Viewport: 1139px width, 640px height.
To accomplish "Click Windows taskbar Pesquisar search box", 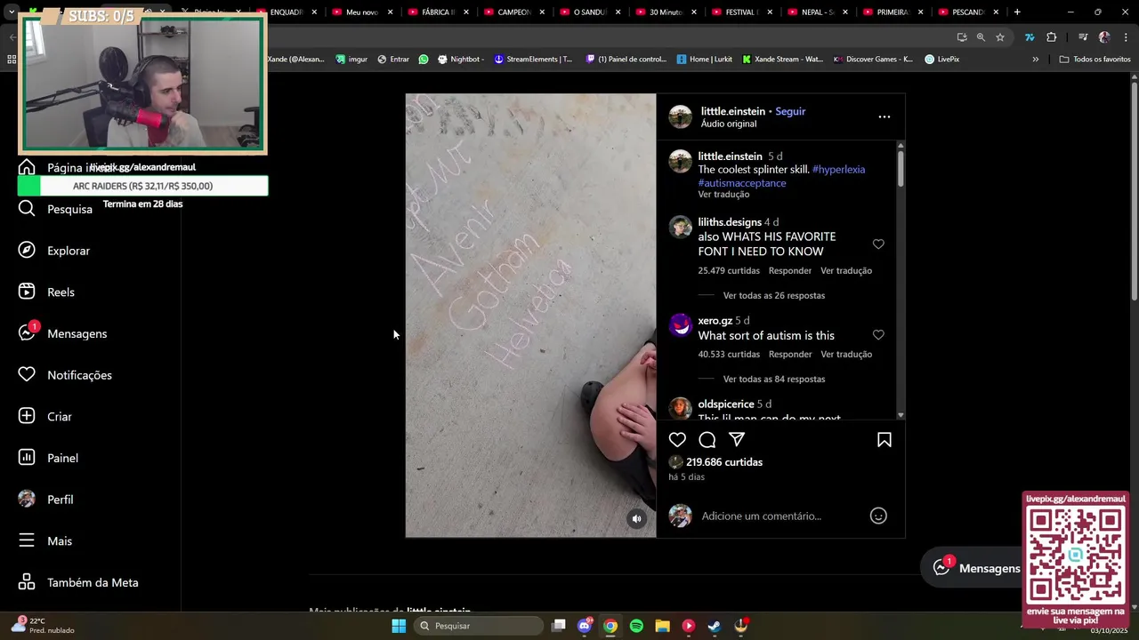I will (479, 626).
